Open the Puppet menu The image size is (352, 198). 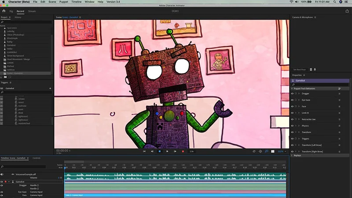coord(63,2)
